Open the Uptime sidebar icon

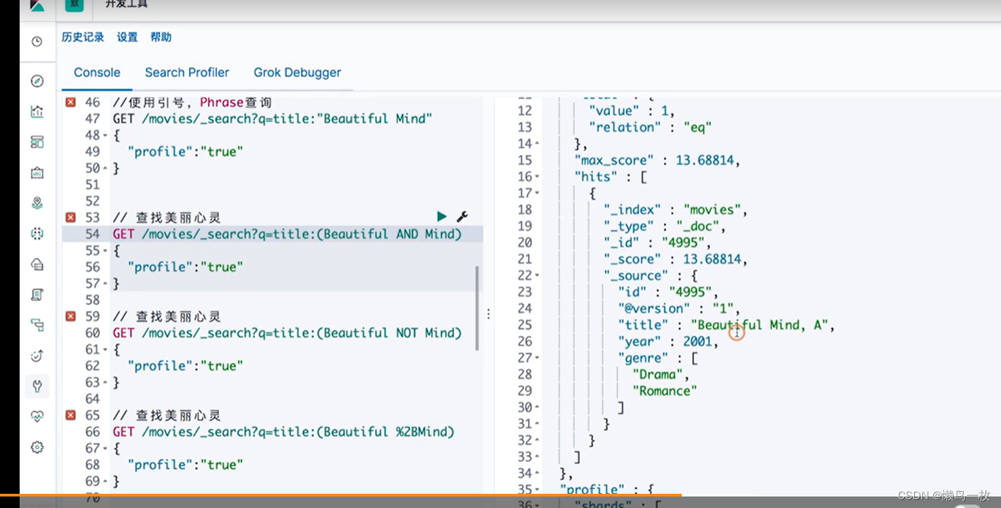(x=37, y=356)
